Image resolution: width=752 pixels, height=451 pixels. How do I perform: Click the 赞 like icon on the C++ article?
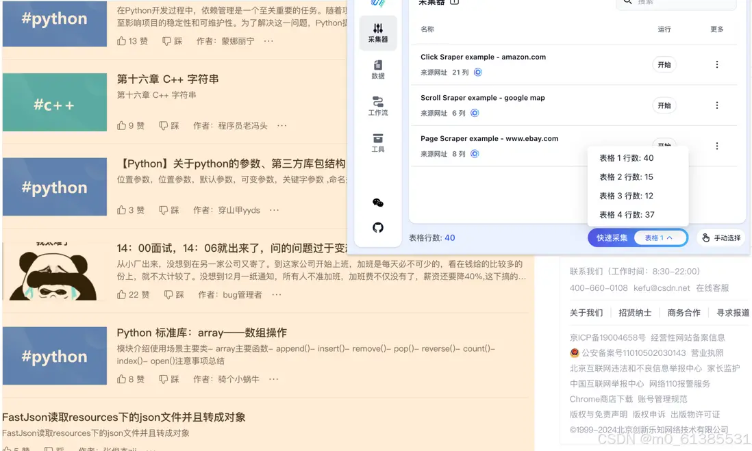click(x=122, y=125)
